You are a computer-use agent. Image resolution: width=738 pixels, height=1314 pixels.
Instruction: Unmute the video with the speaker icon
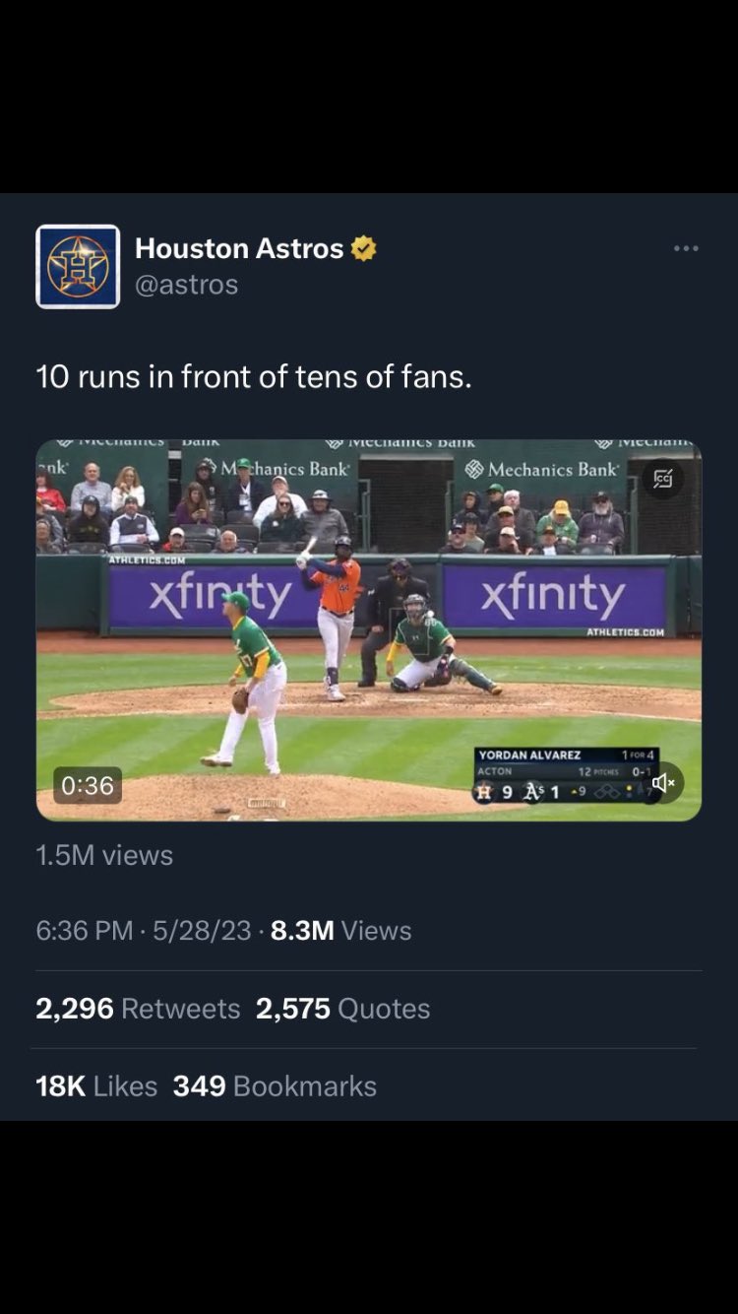tap(663, 784)
